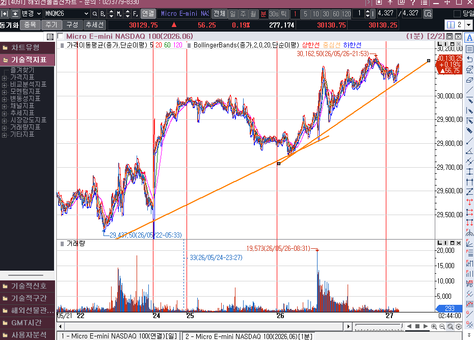Open the split layout 2 dropdown arrow

point(468,25)
